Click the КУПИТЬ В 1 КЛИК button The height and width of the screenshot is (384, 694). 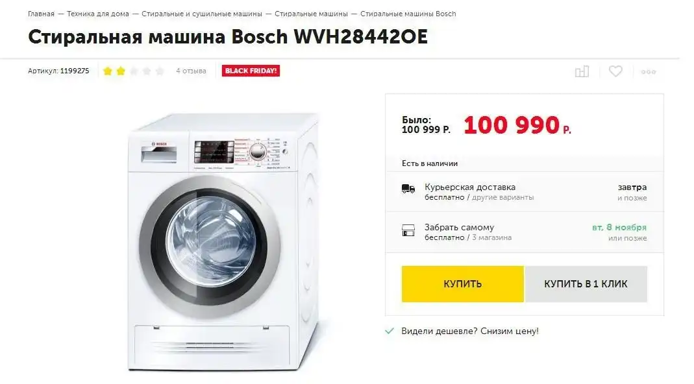pos(586,284)
